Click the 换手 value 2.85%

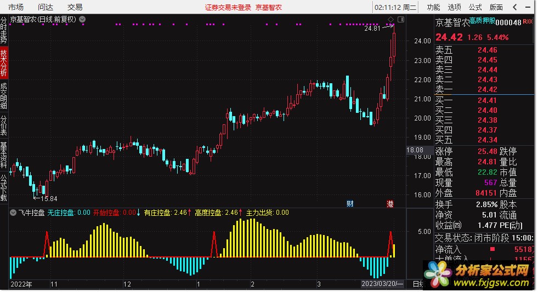click(x=486, y=204)
